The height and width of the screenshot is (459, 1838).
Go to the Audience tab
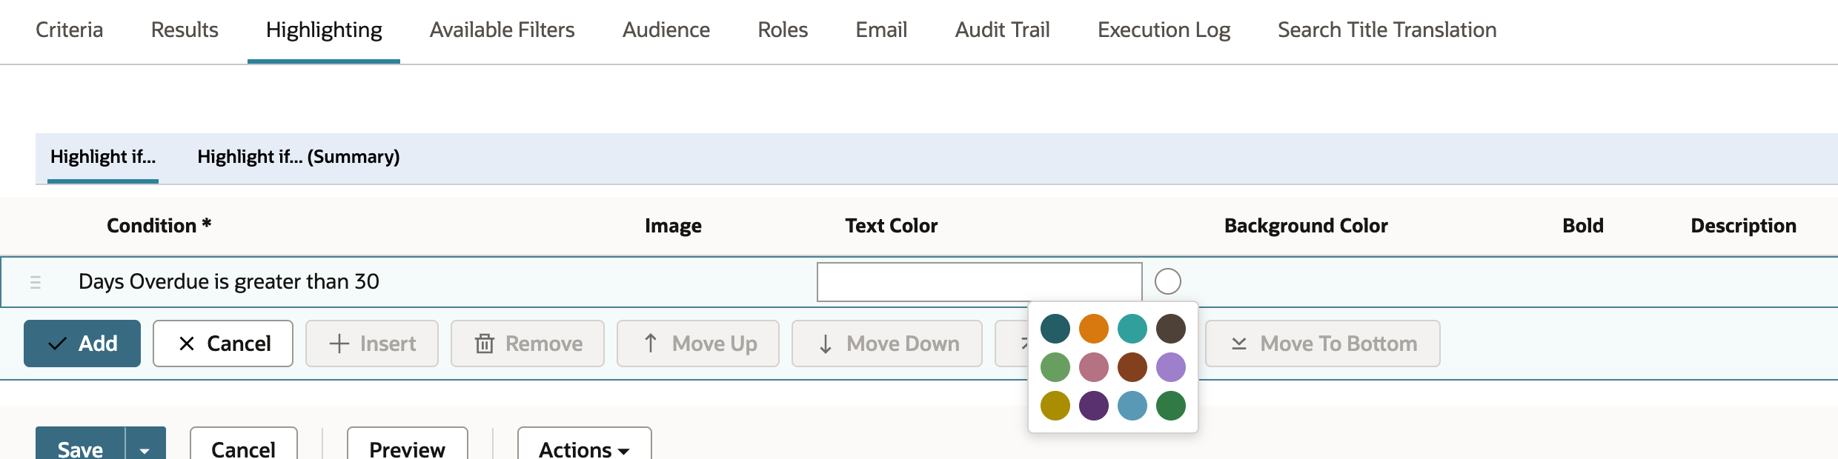(x=666, y=30)
